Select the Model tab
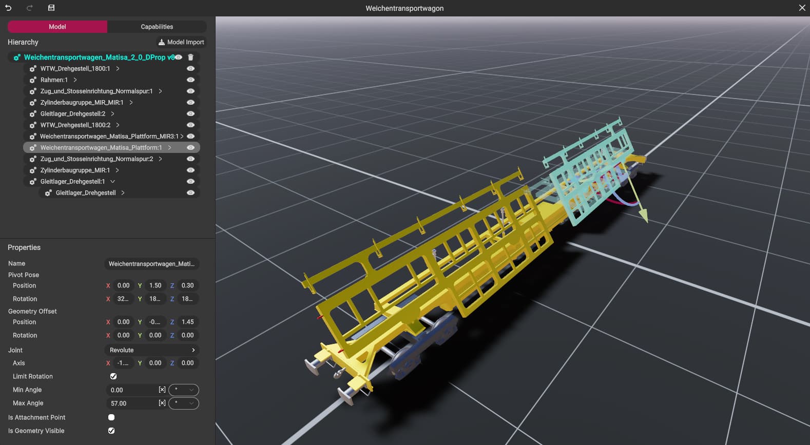Image resolution: width=810 pixels, height=445 pixels. 57,27
